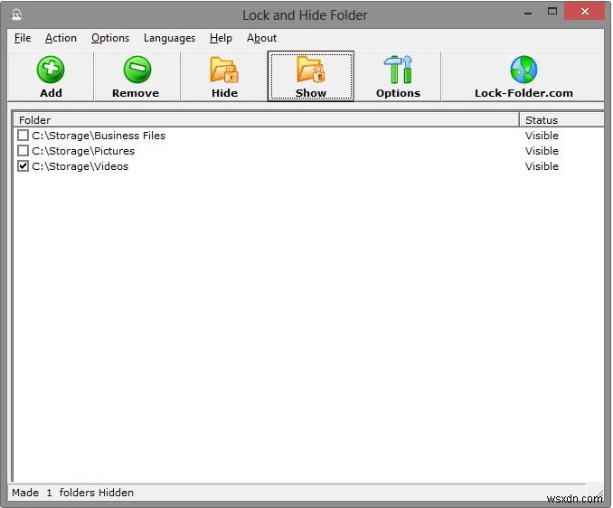The width and height of the screenshot is (613, 508).
Task: Click the Remove folder minus icon
Action: (x=137, y=70)
